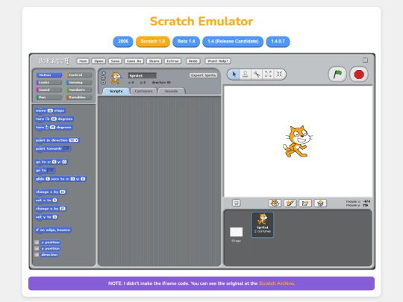The height and width of the screenshot is (302, 403).
Task: Select the grow sprite tool
Action: point(268,75)
